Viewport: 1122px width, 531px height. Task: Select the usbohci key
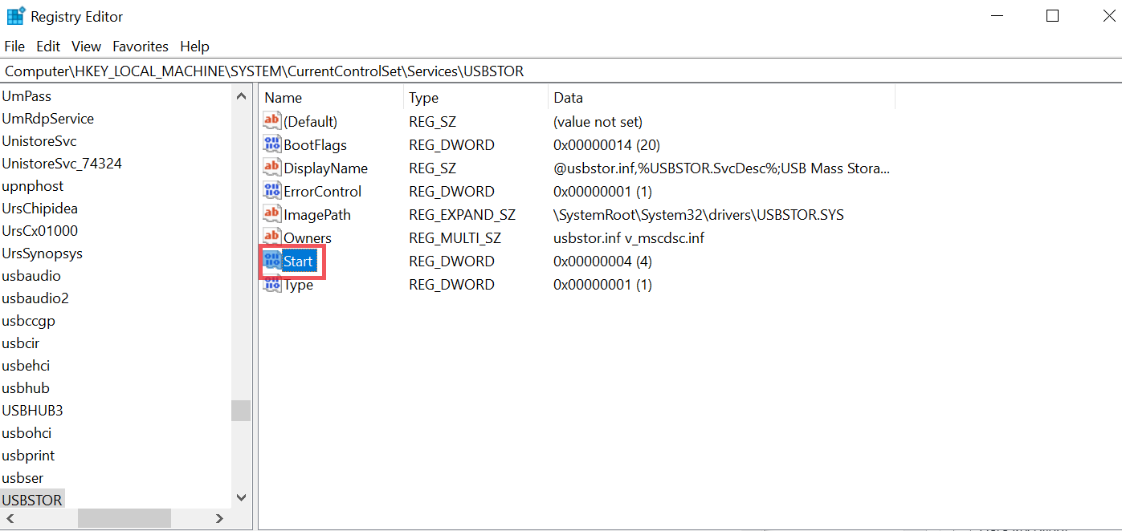click(x=27, y=433)
